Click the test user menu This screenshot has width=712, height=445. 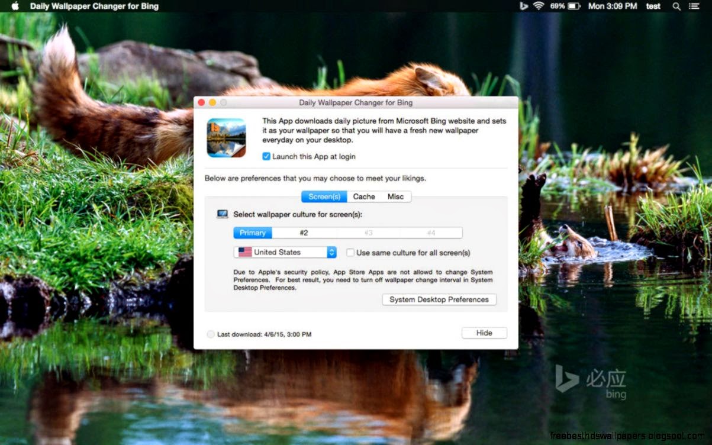point(653,6)
